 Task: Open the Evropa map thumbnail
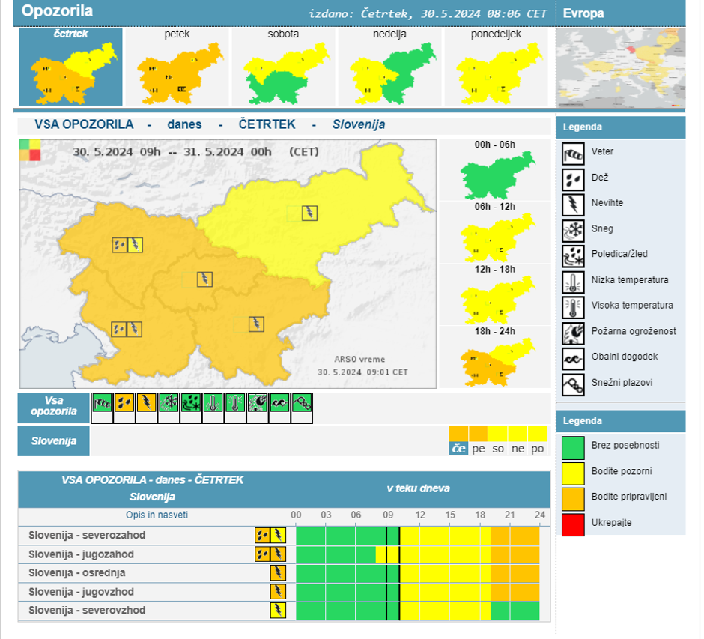tap(620, 67)
